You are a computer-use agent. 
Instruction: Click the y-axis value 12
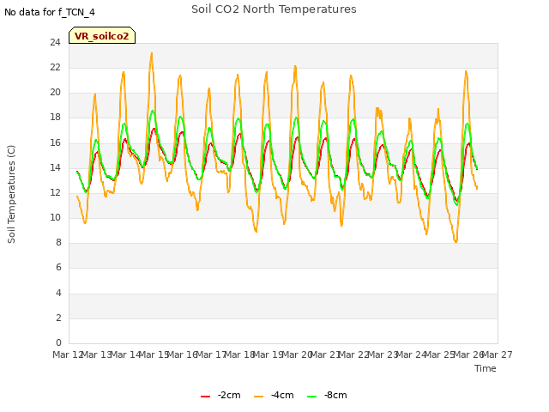coord(55,192)
